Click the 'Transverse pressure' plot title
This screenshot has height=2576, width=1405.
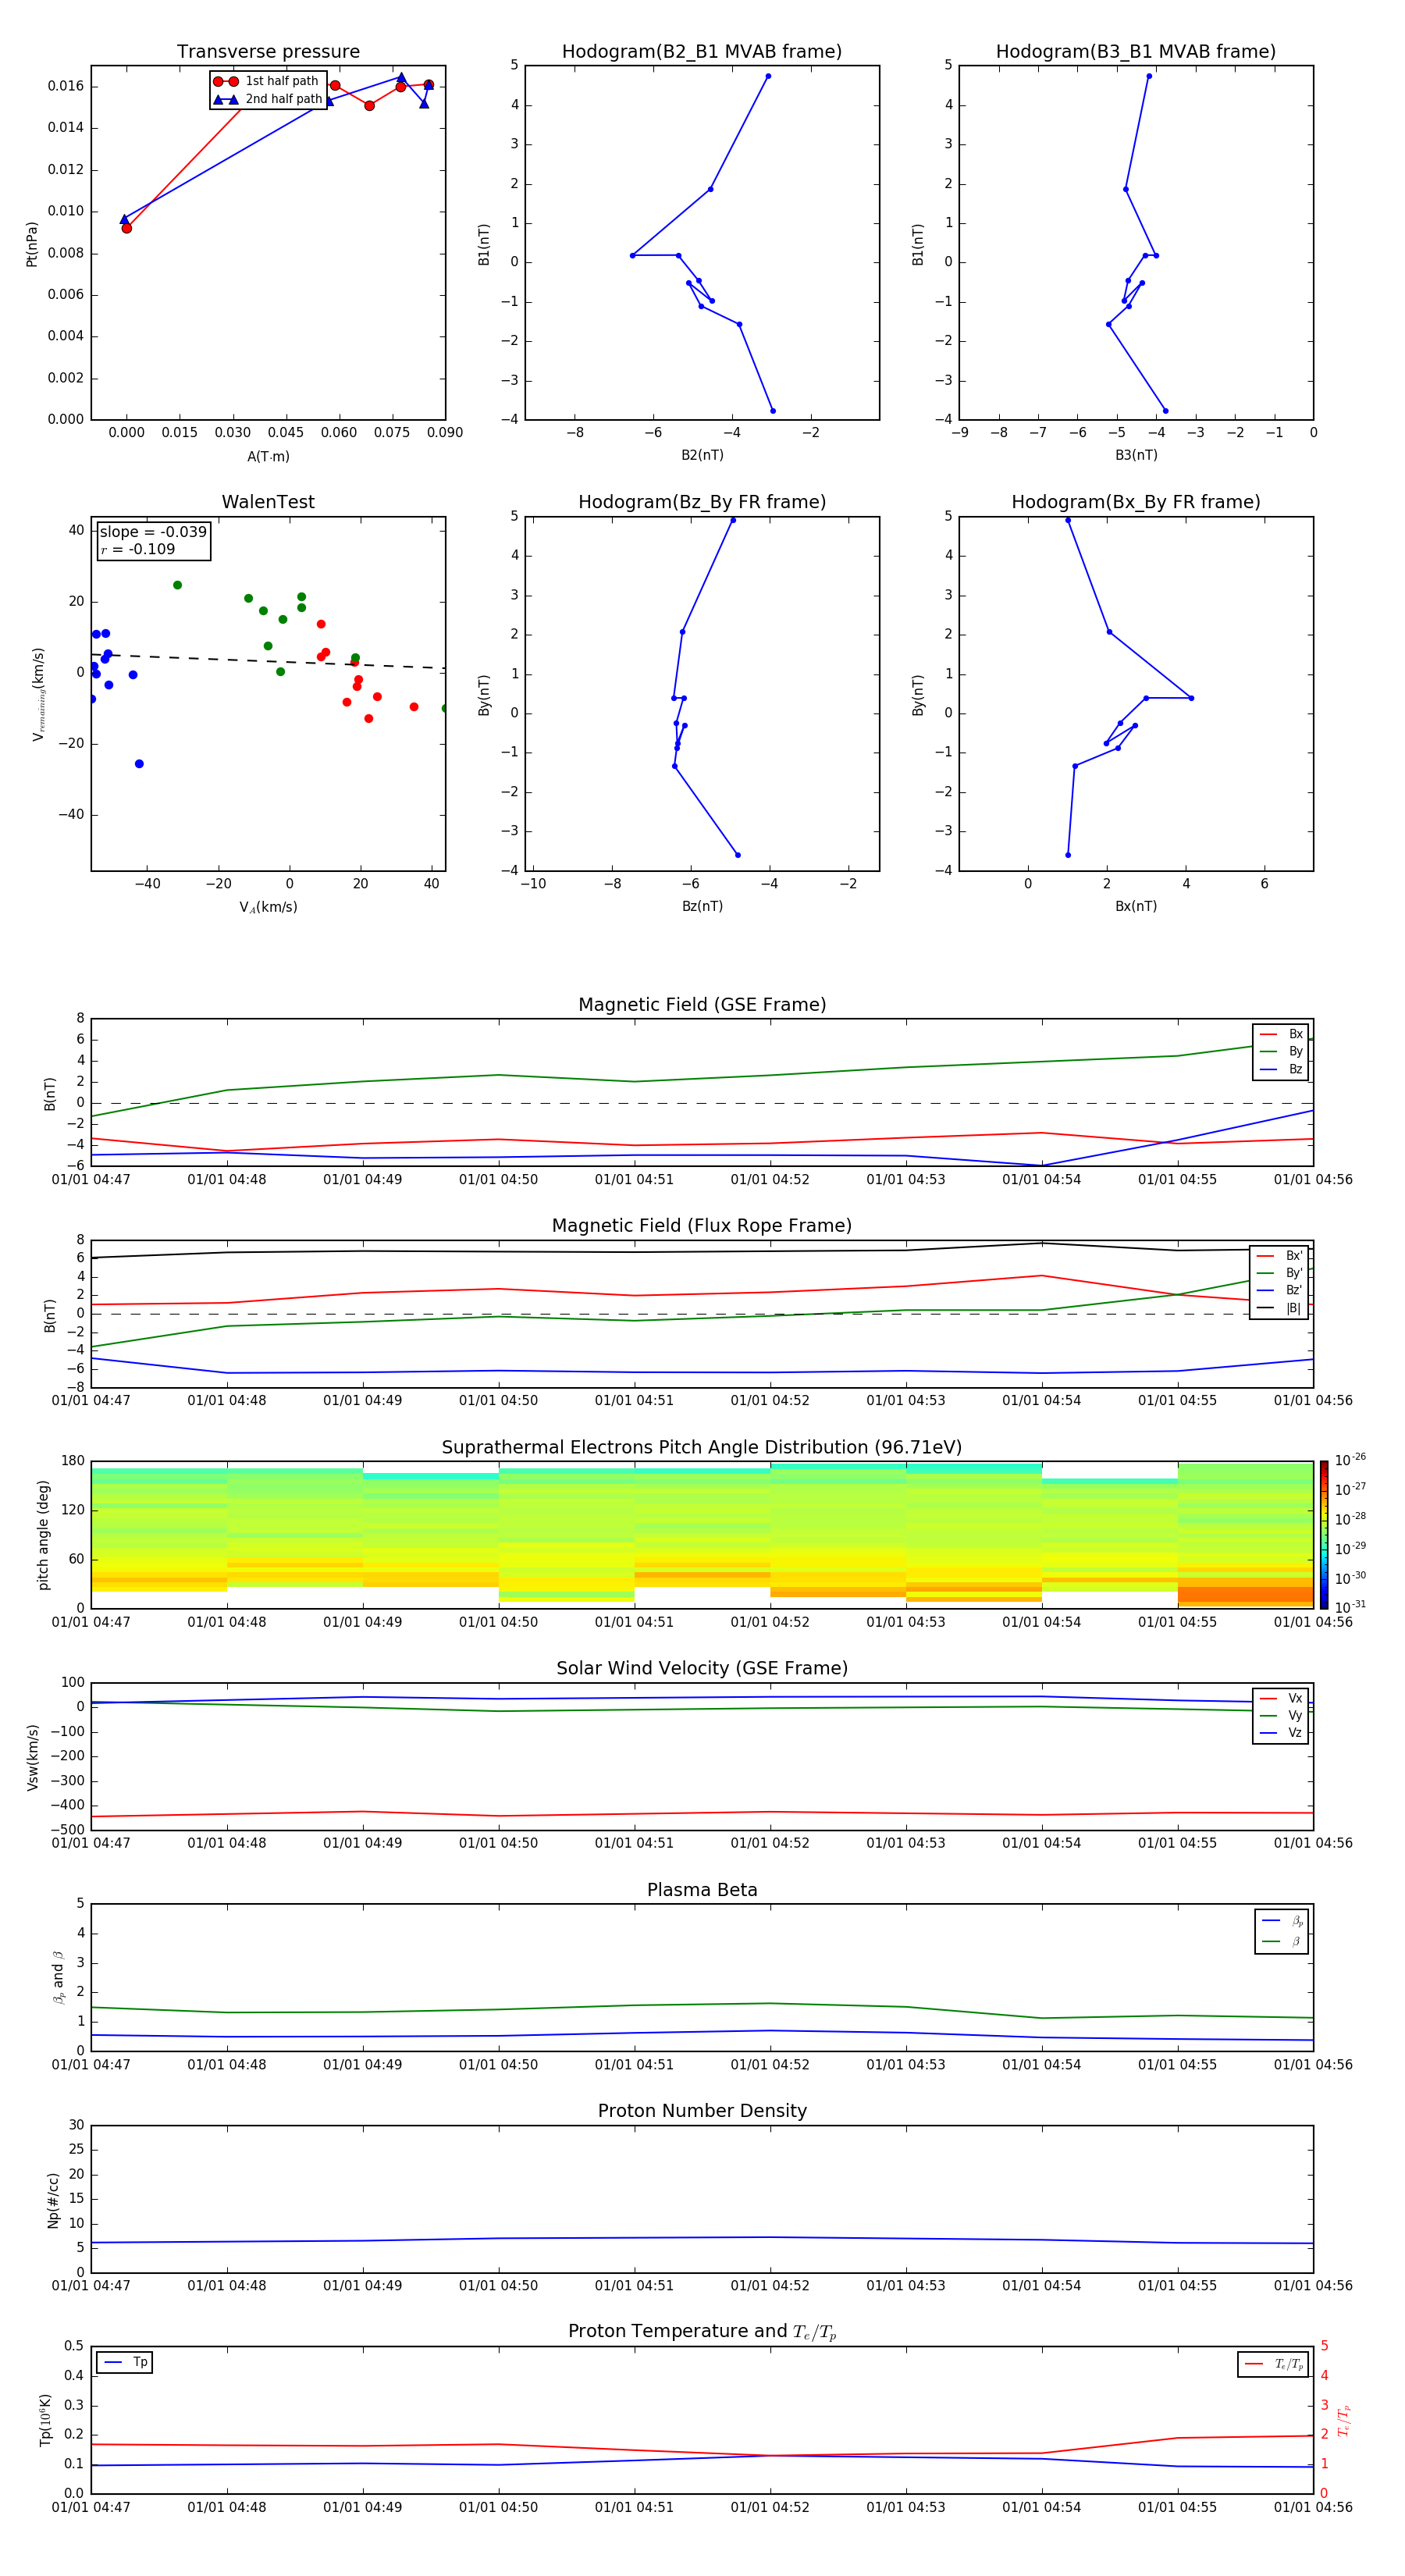268,51
